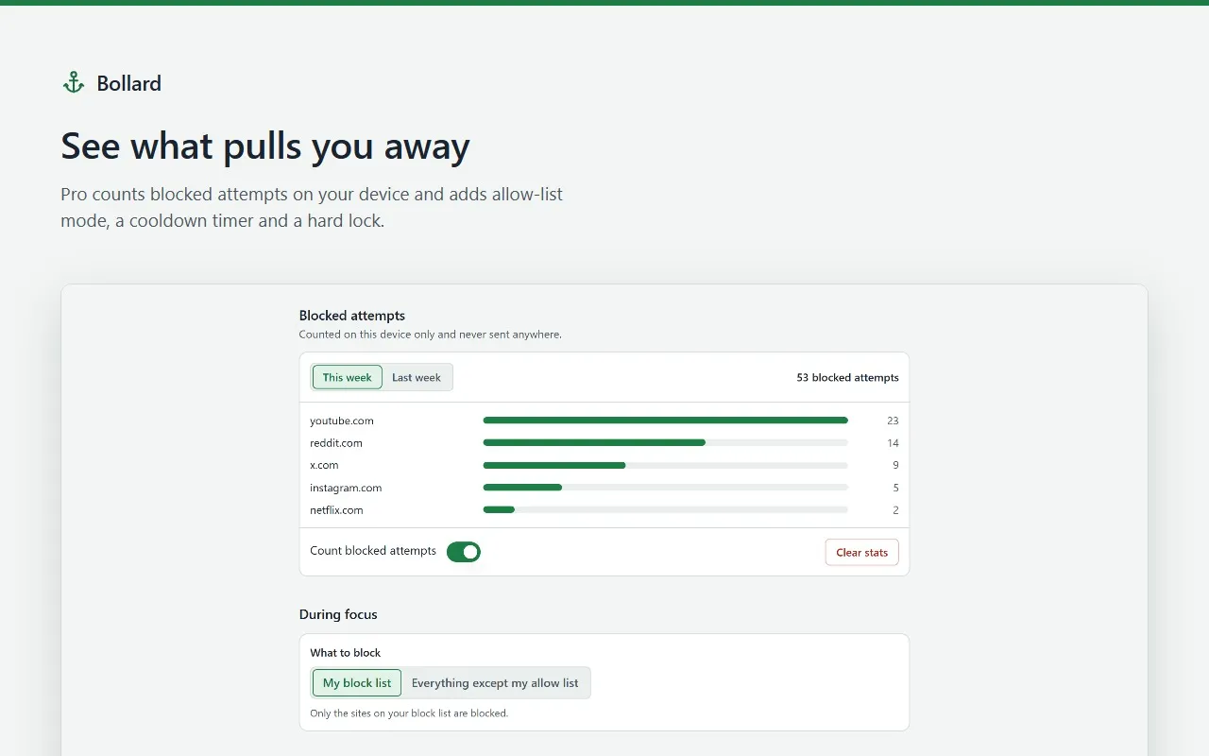Screen dimensions: 1209x756
Task: Click the instagram.com progress bar
Action: point(665,488)
